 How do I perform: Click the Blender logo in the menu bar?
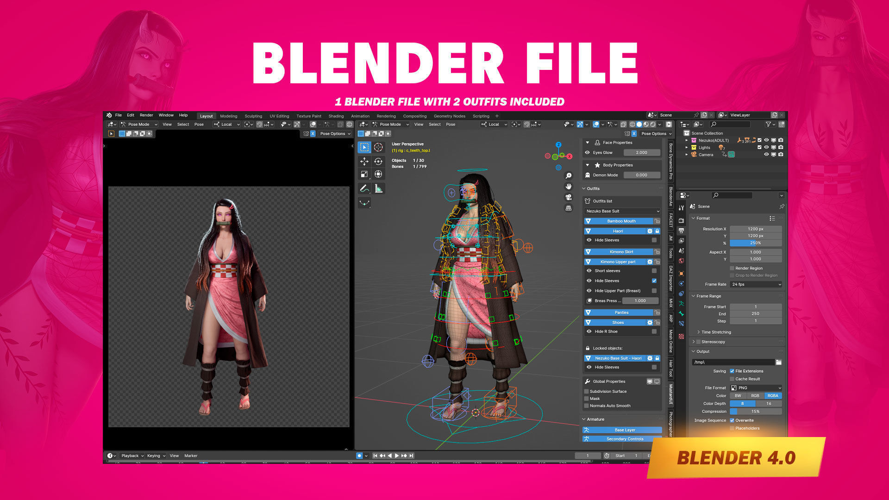pos(109,115)
